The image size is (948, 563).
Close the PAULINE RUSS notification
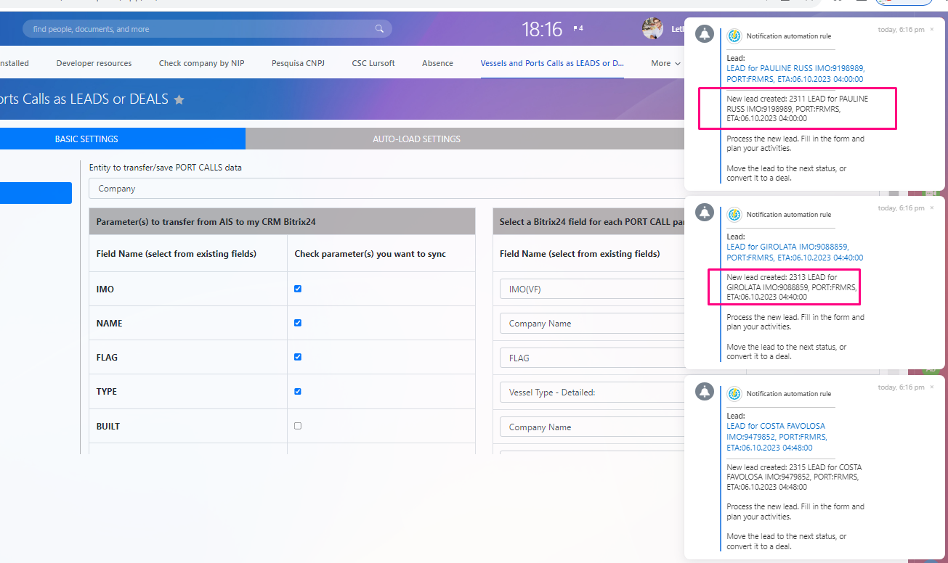click(x=932, y=29)
